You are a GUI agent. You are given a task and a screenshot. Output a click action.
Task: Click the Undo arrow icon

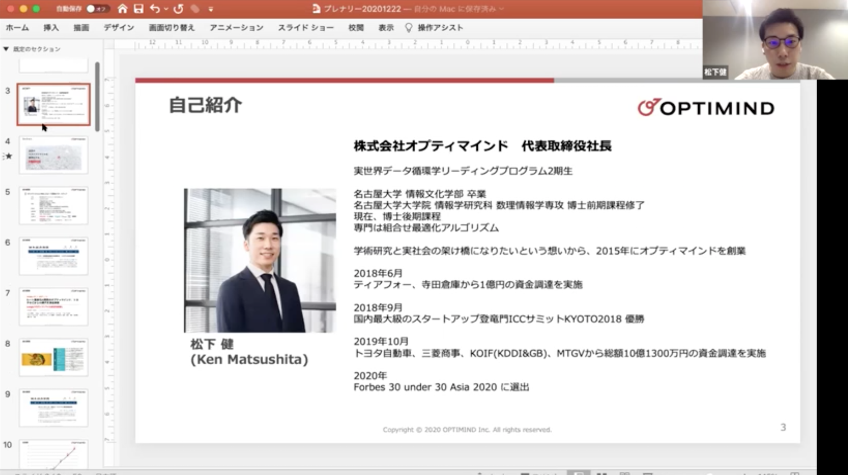[x=155, y=9]
